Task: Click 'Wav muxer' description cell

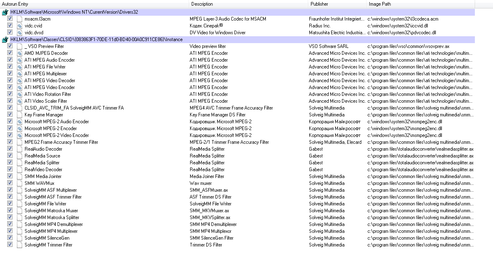Action: coord(201,183)
